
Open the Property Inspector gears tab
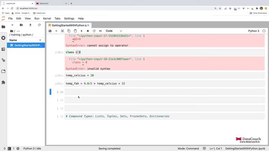click(x=3, y=60)
